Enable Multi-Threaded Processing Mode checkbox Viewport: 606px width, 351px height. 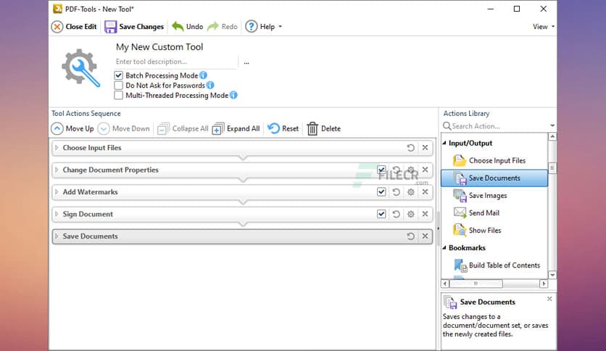(119, 95)
